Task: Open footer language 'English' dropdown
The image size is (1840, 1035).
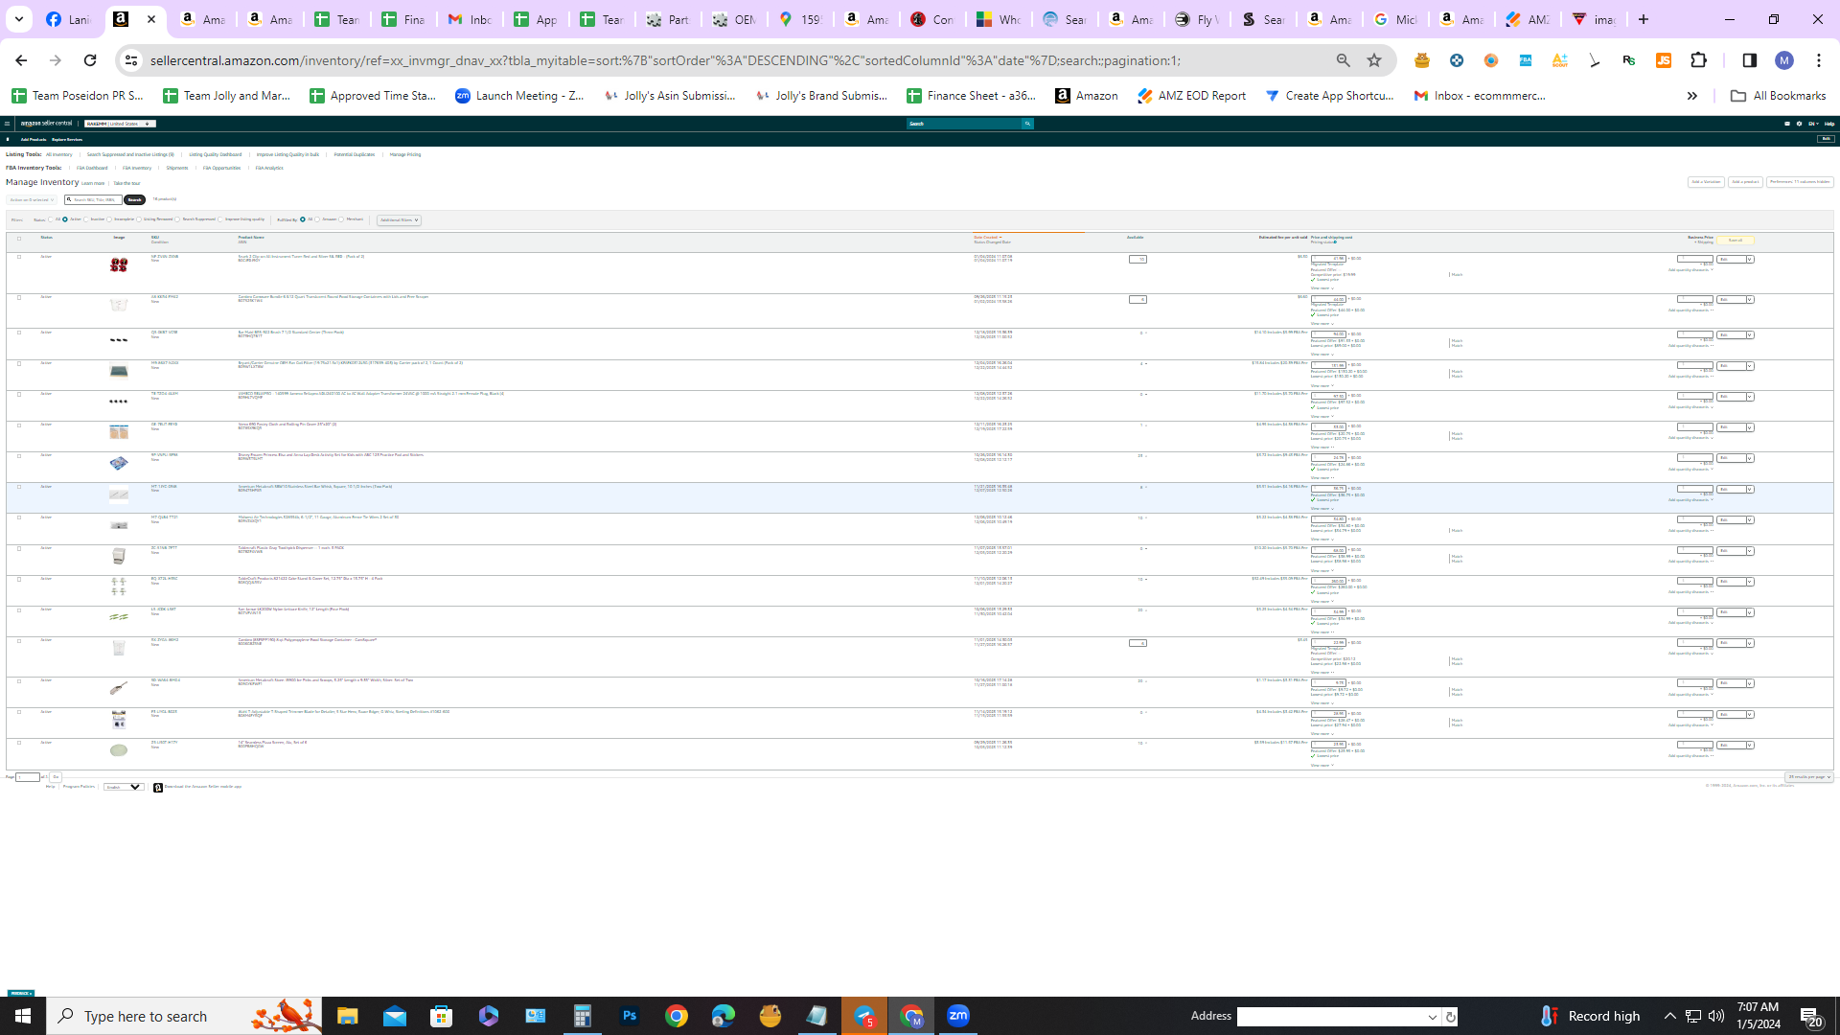Action: 124,787
